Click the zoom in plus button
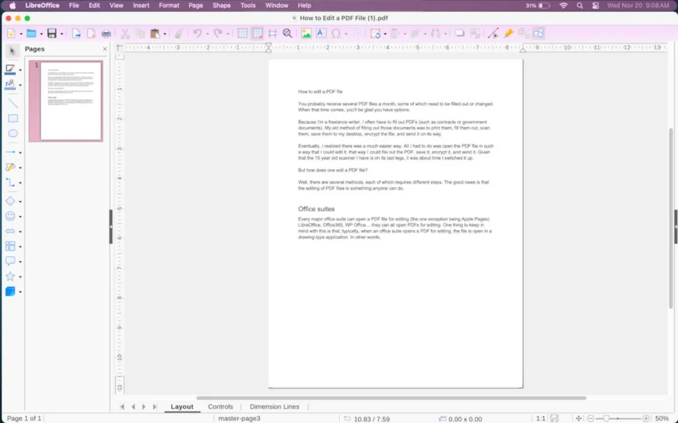The width and height of the screenshot is (678, 423). (x=646, y=418)
